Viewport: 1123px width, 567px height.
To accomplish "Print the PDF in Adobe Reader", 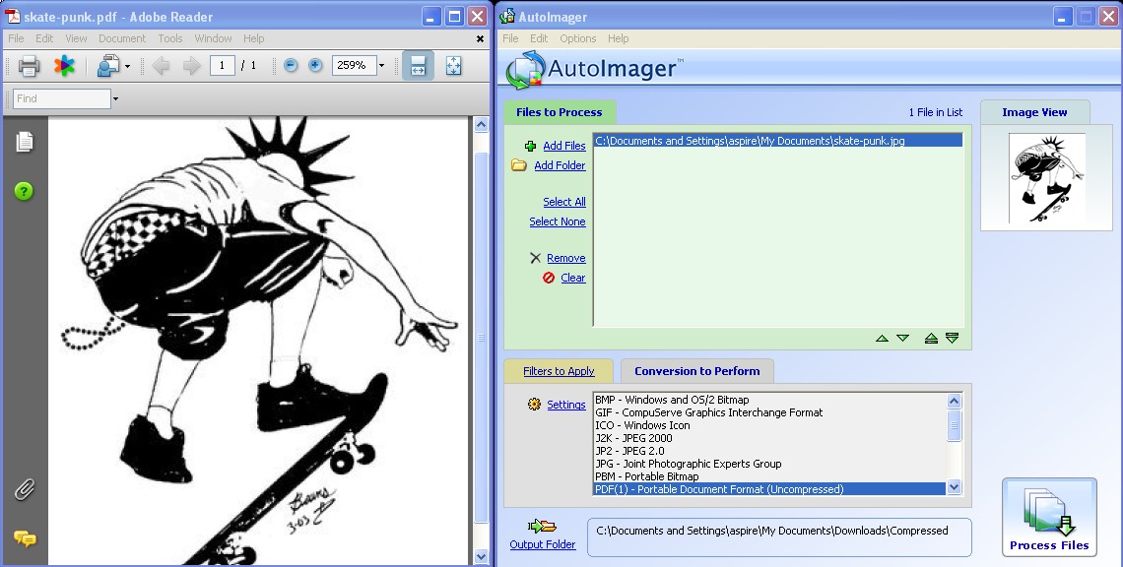I will (x=29, y=66).
